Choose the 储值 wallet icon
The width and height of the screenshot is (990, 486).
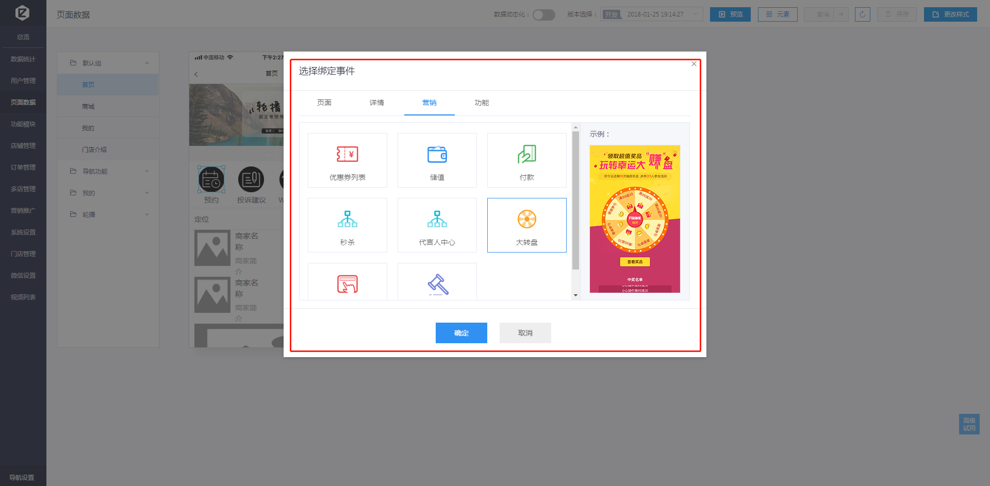pyautogui.click(x=437, y=154)
